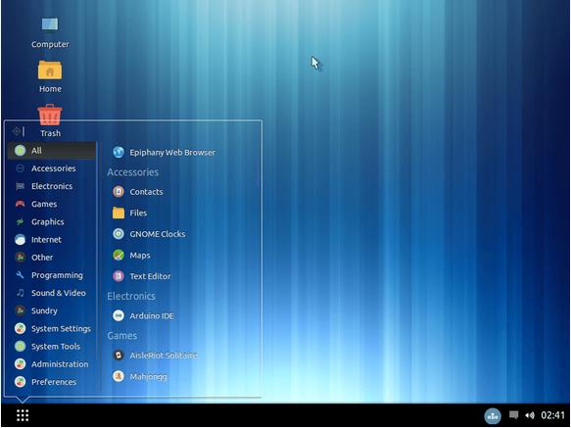Select the Sound & Video category

(x=52, y=293)
